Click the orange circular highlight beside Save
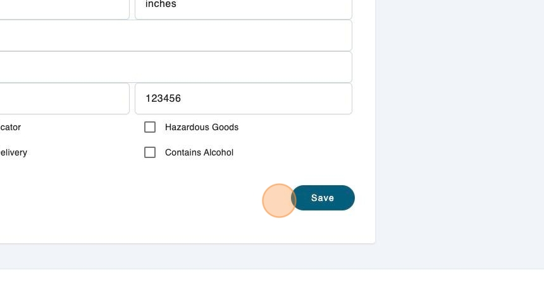544x304 pixels. [279, 201]
